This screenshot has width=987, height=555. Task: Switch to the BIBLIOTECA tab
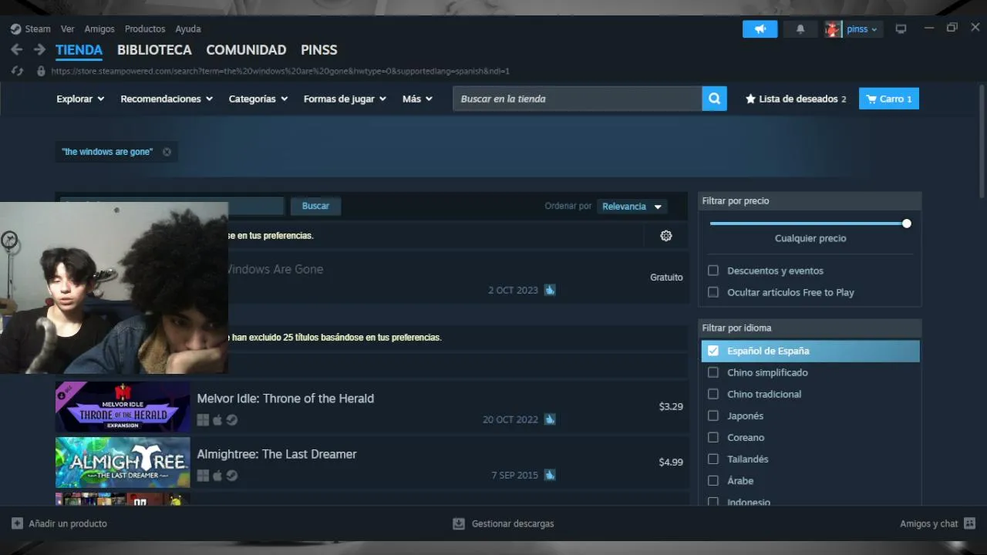point(154,50)
